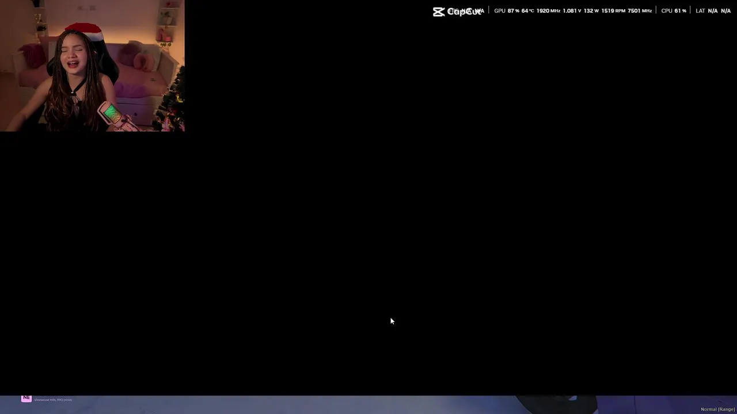Click the 1920 MHz GPU clock value
737x414 pixels.
tap(548, 11)
